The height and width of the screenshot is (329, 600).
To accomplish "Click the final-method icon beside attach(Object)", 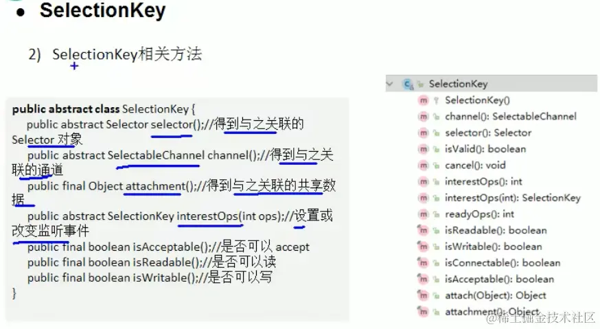I will click(423, 295).
